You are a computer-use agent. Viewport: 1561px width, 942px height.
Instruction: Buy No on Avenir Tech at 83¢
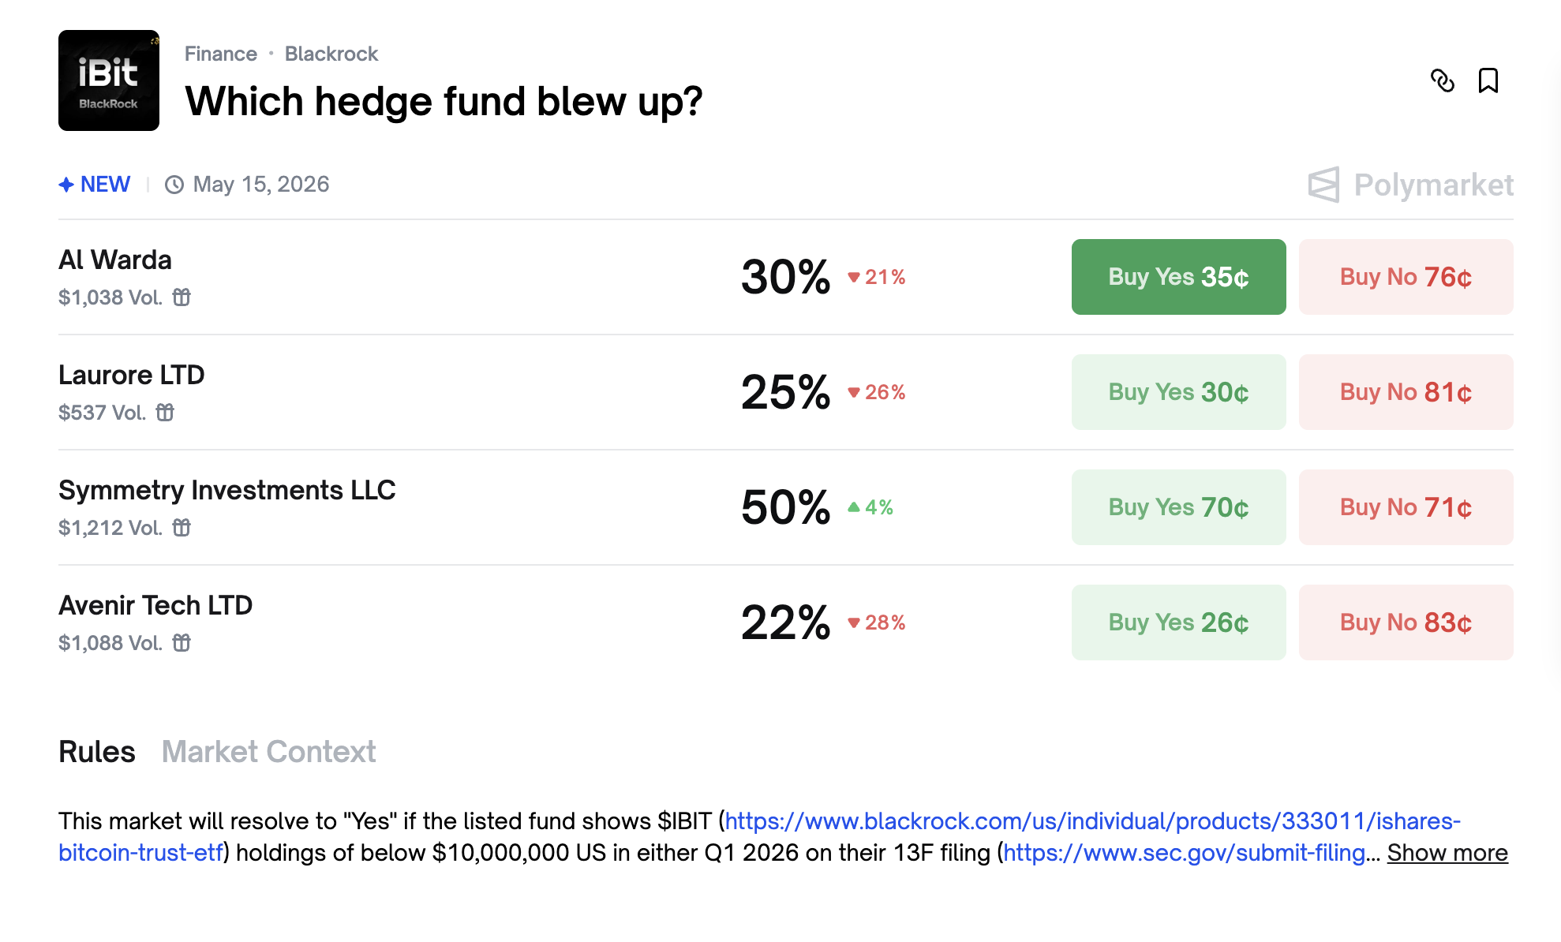1406,622
